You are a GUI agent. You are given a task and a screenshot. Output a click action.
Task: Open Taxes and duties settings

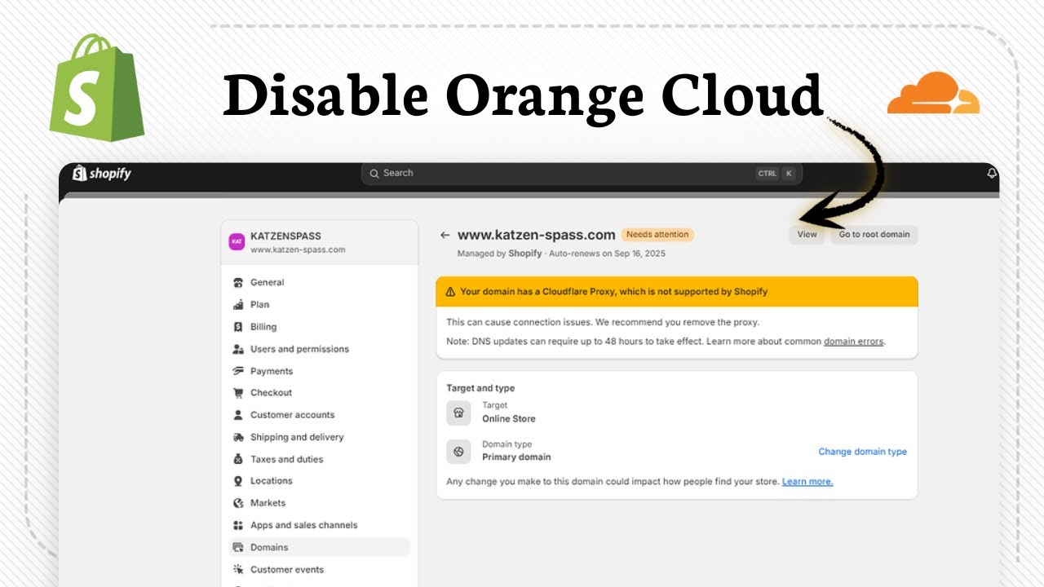(x=320, y=459)
